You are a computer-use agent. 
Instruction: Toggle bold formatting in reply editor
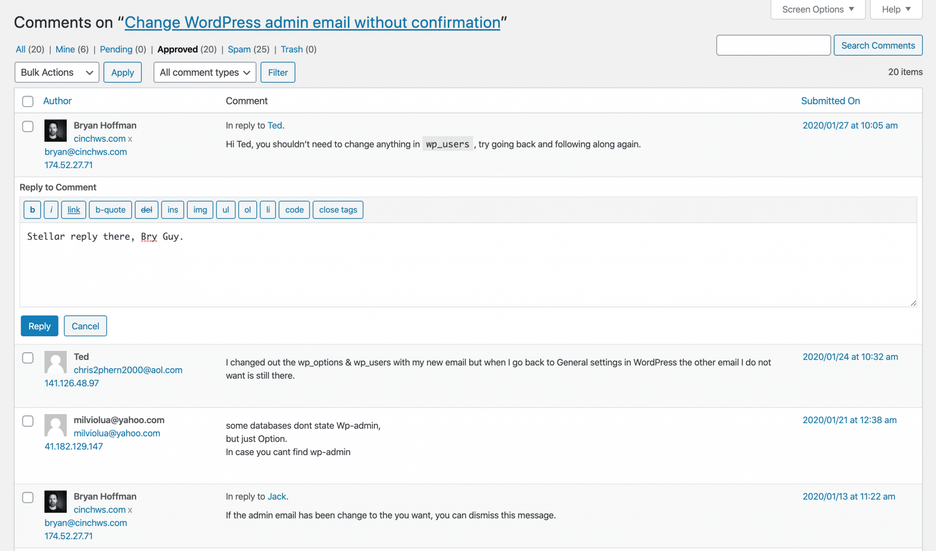coord(32,210)
